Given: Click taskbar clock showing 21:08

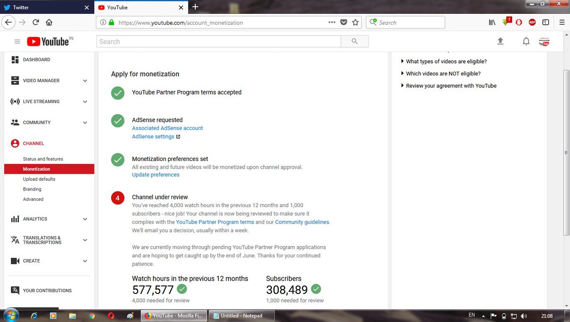Looking at the screenshot, I should coord(547,316).
